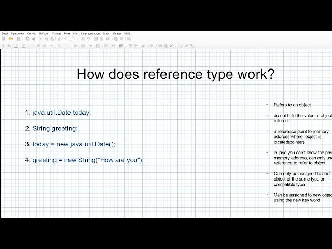
Task: Expand the Stars and Banners dropdown arrow
Action: coord(118,46)
